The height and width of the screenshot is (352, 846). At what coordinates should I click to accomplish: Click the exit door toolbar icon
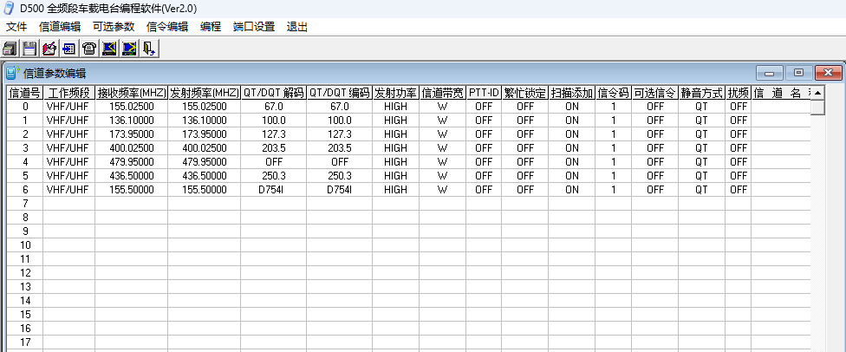click(x=149, y=49)
